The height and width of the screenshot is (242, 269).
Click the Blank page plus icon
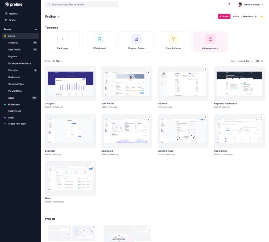[x=62, y=39]
